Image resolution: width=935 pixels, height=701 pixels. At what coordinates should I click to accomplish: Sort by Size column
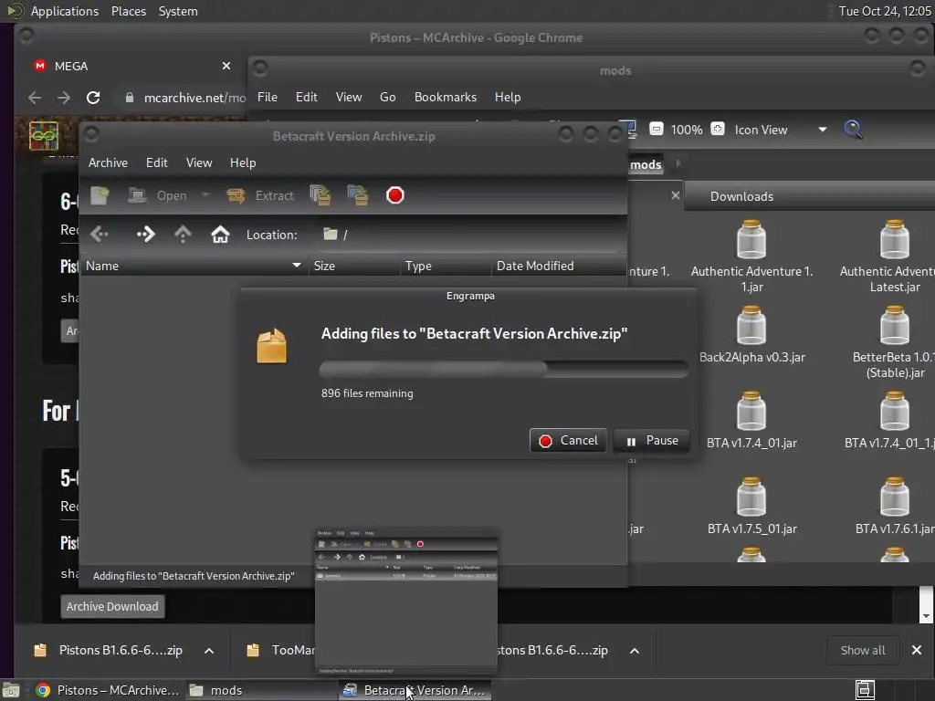pyautogui.click(x=354, y=266)
